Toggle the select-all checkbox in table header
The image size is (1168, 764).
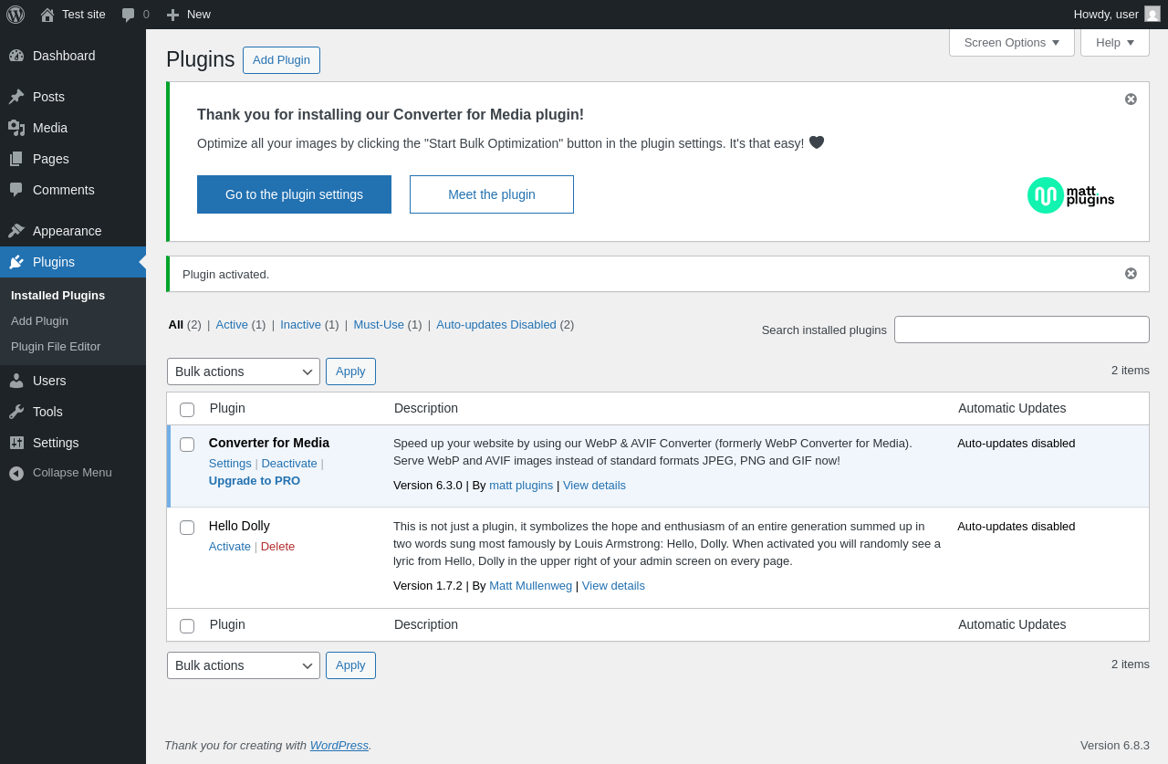(x=187, y=410)
